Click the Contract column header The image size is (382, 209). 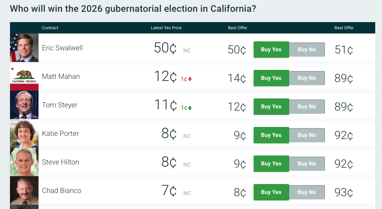pyautogui.click(x=50, y=28)
